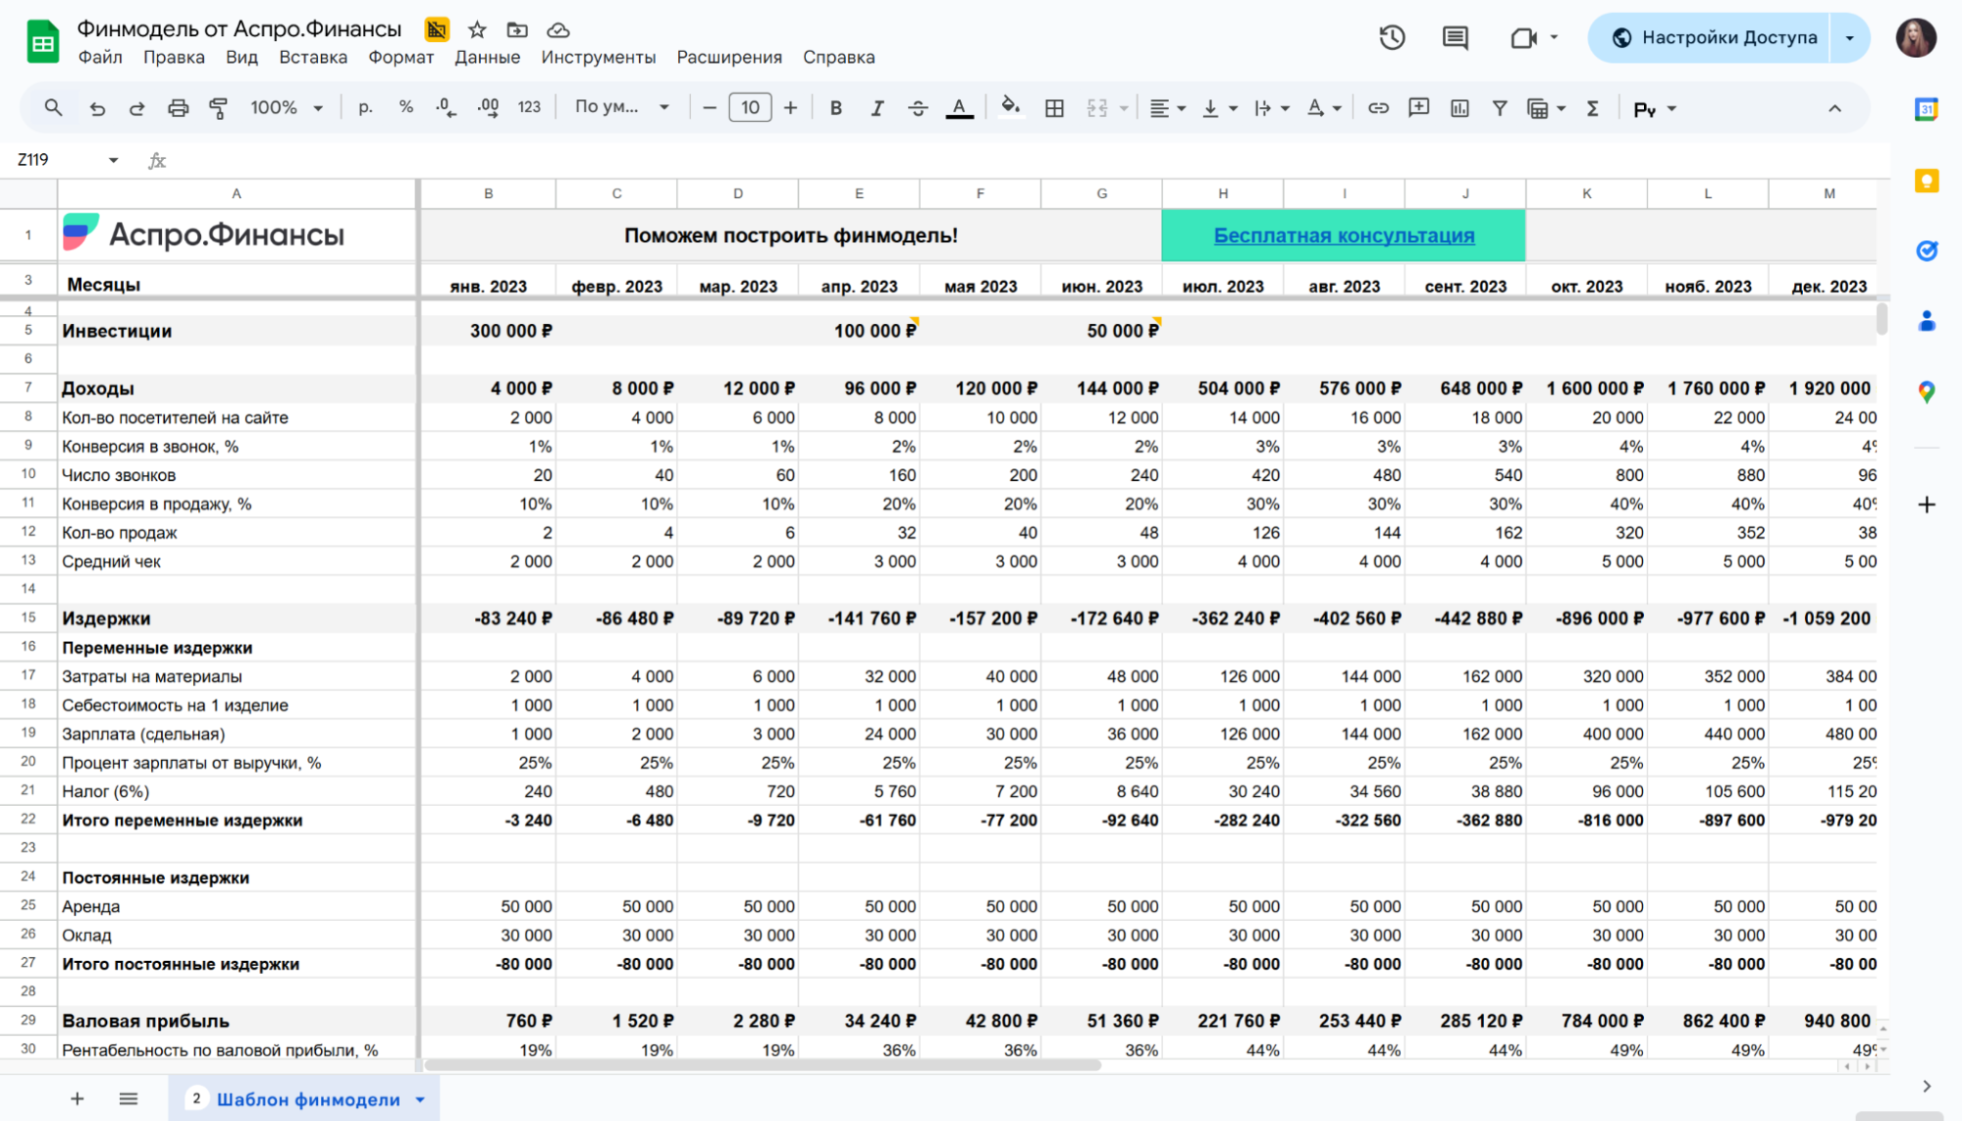Open the borders tool
Screen dimensions: 1962x1122
click(x=1054, y=108)
